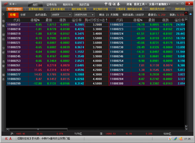Switch to the 期货市场 tab
The height and width of the screenshot is (143, 195).
tap(68, 4)
